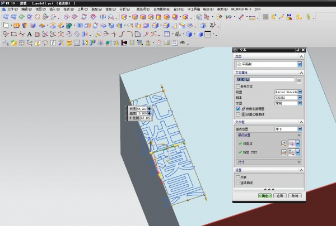Click the eye visibility icon in bottom toolbar
Viewport: 336px width, 226px height.
coord(183,43)
